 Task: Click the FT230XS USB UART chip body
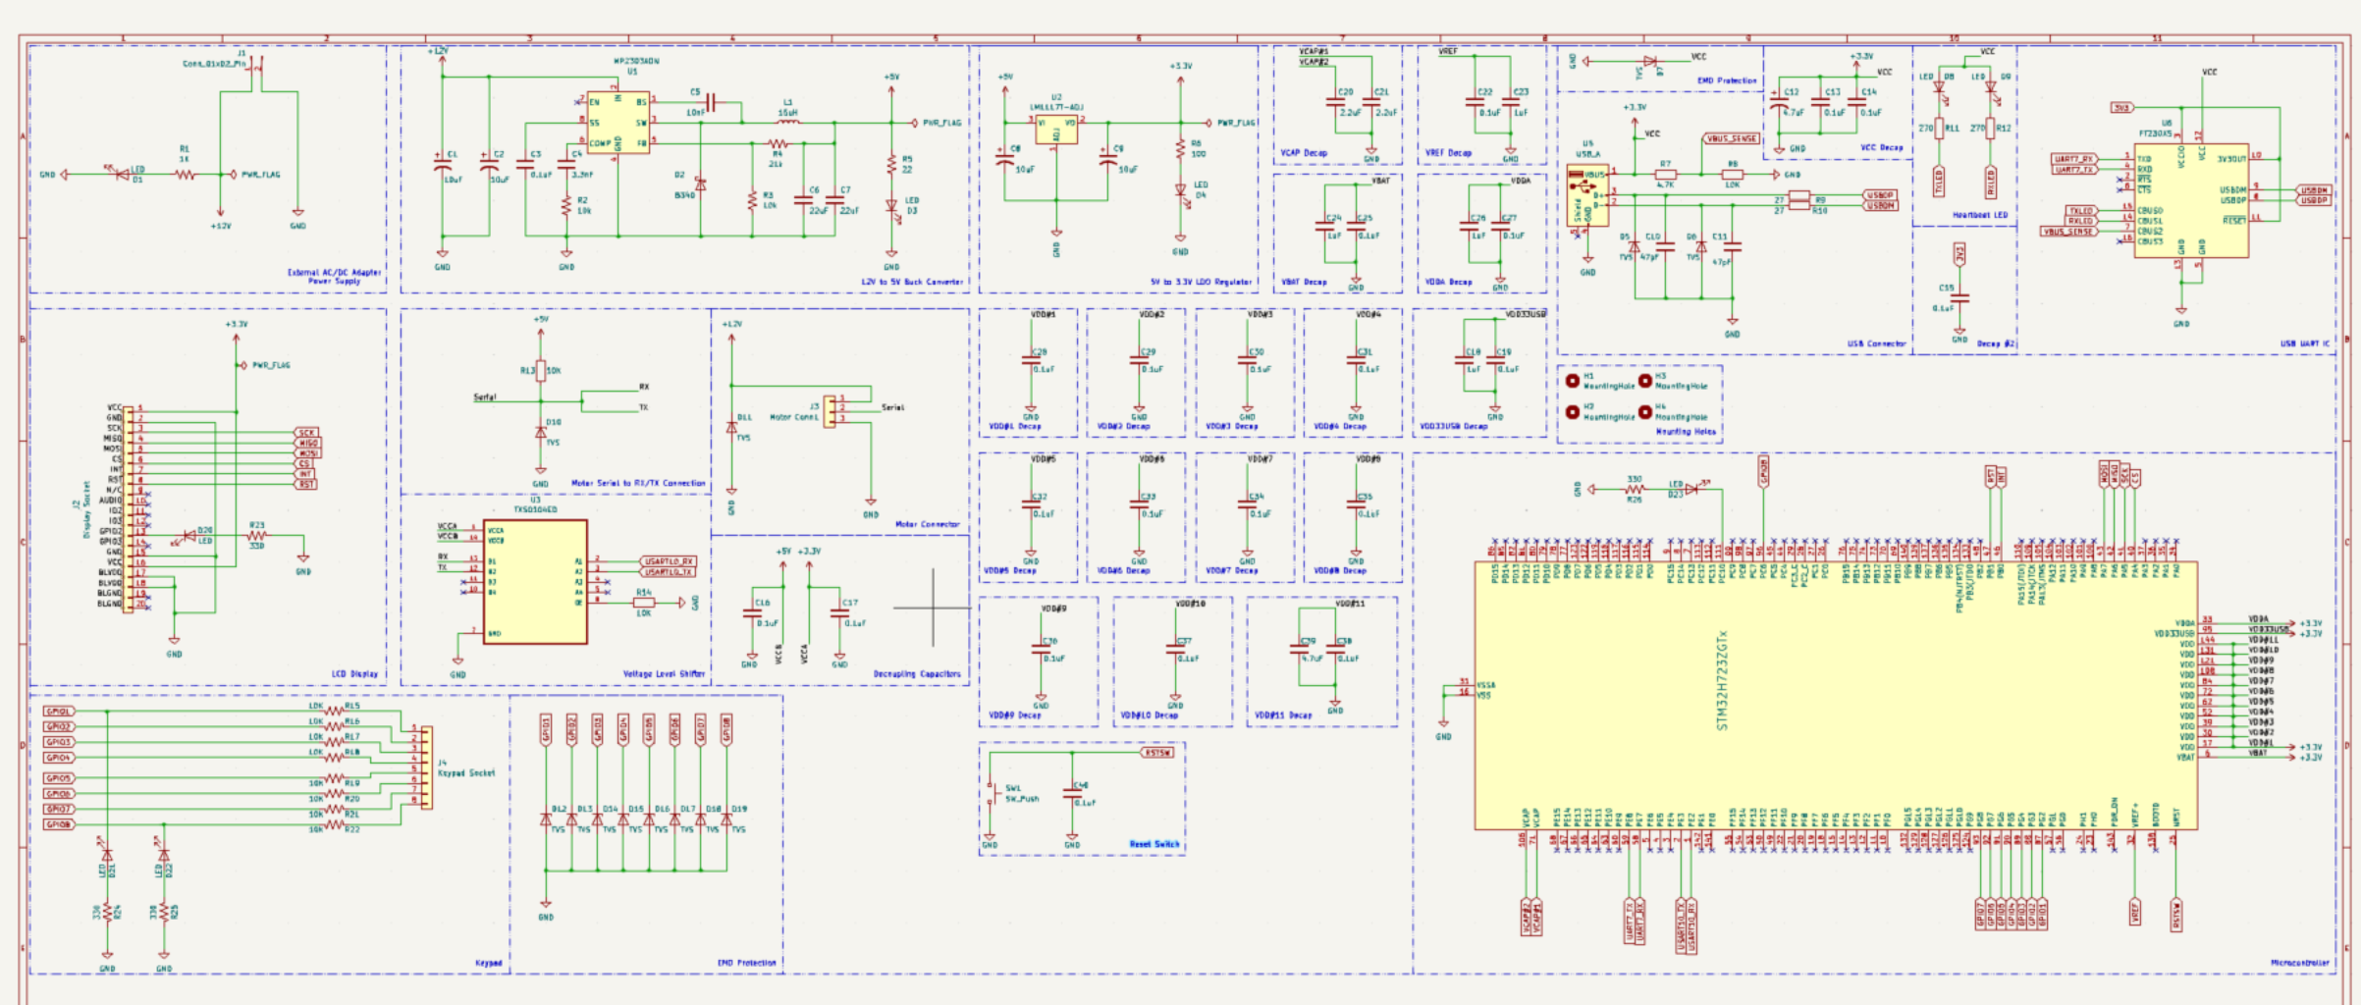pos(2191,201)
